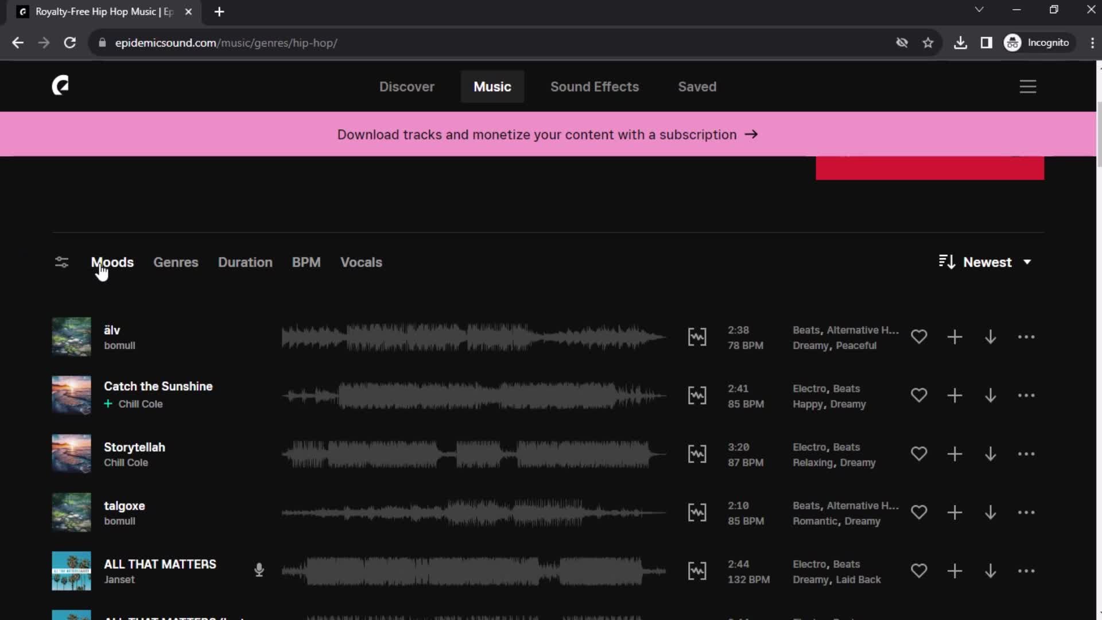This screenshot has height=620, width=1102.
Task: Toggle like heart for talgoxe track
Action: [x=919, y=511]
